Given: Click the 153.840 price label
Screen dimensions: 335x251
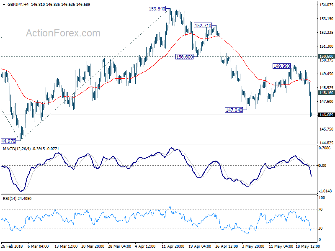Looking at the screenshot, I should 157,9.
